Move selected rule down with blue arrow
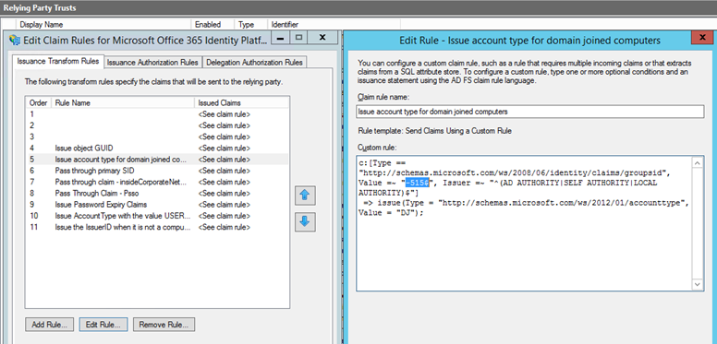The image size is (717, 344). pyautogui.click(x=305, y=221)
